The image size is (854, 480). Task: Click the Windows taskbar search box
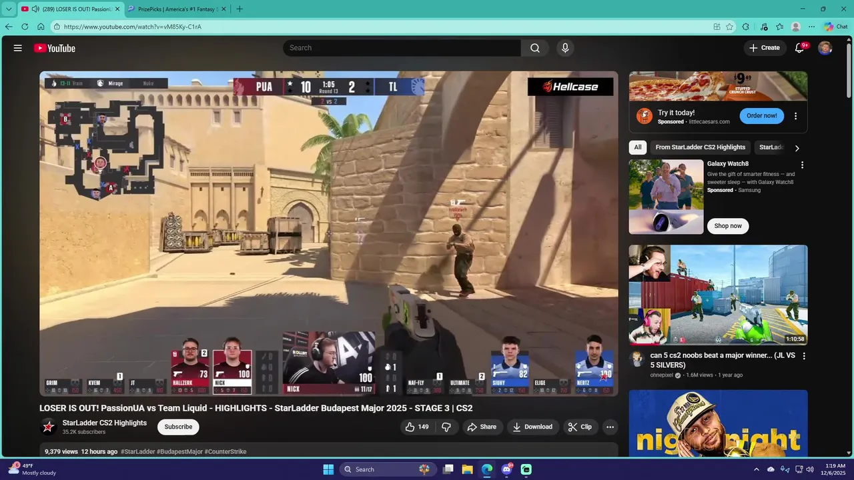(x=387, y=469)
